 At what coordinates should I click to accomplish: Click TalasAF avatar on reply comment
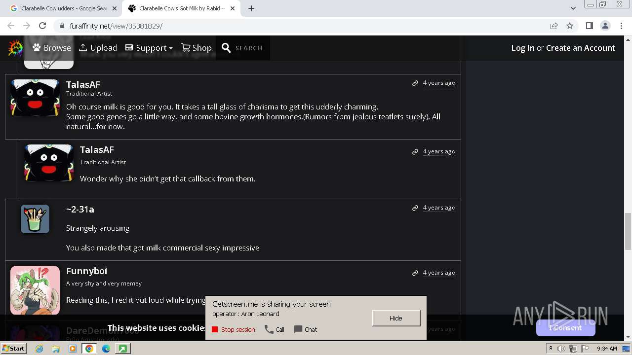point(49,163)
